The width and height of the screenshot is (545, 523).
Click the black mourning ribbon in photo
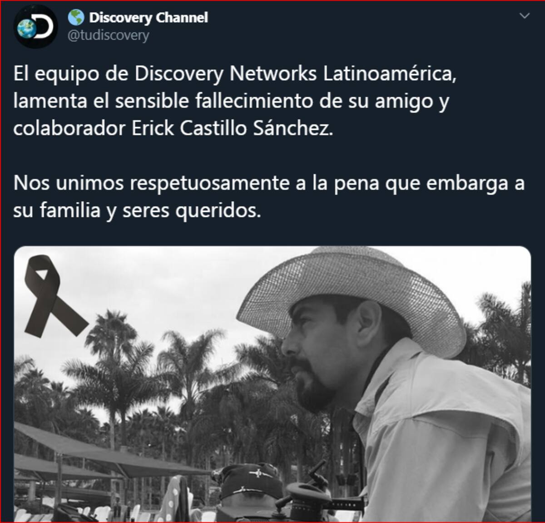[x=51, y=295]
